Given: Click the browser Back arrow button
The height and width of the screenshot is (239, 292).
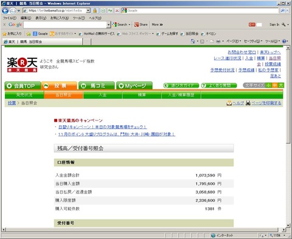Looking at the screenshot, I should [5, 10].
